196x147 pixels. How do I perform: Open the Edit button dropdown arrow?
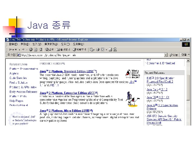pos(106,50)
